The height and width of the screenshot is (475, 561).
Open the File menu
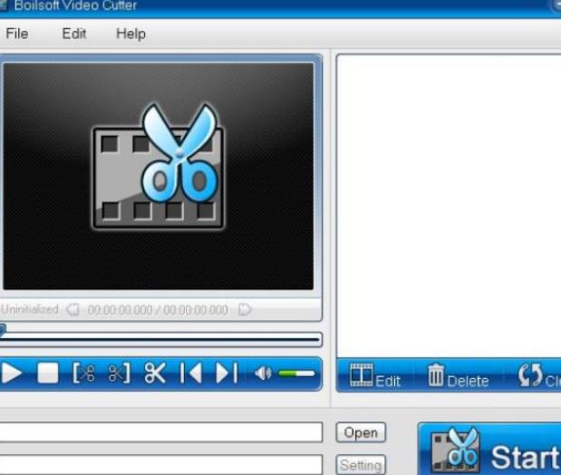(17, 34)
